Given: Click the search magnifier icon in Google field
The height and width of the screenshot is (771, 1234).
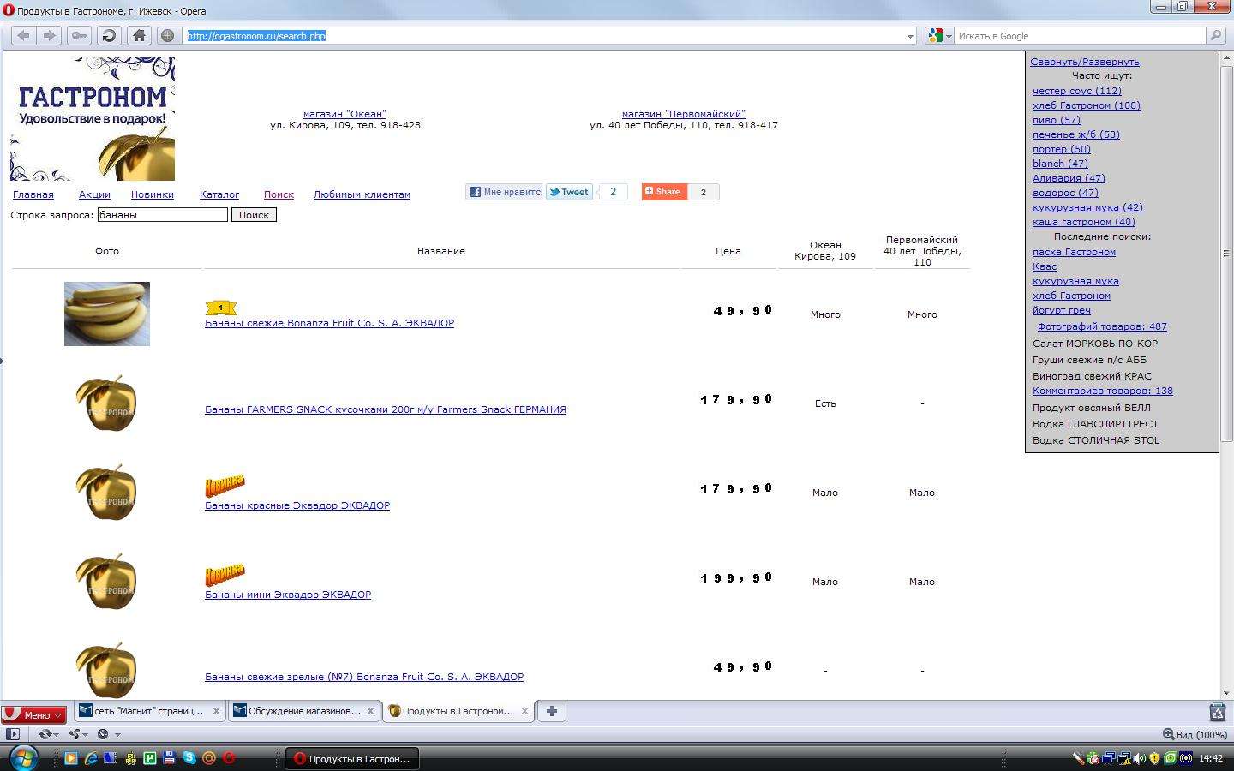Looking at the screenshot, I should (1215, 35).
